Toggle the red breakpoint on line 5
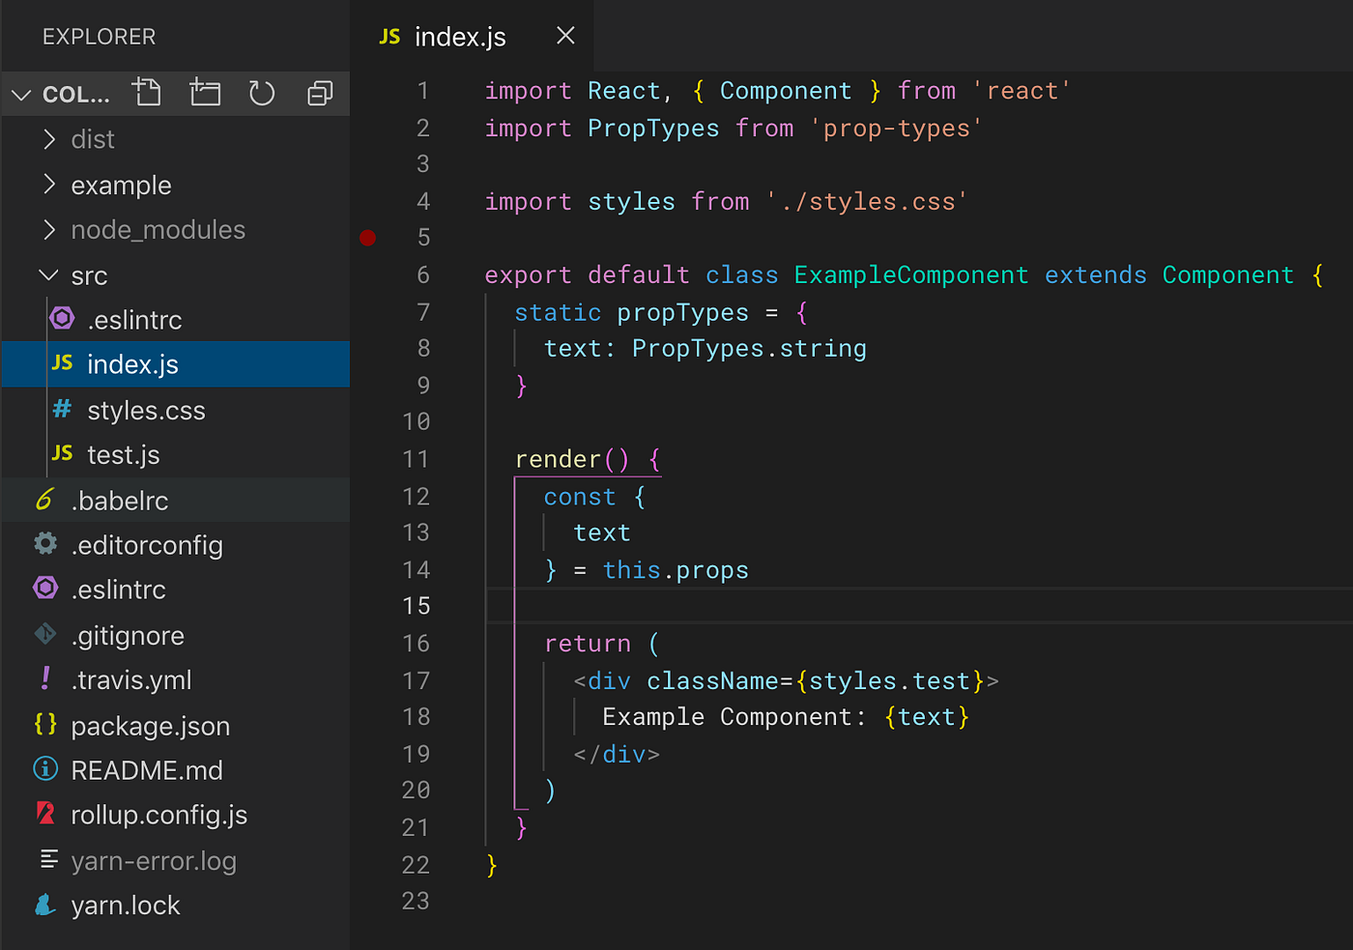The height and width of the screenshot is (950, 1353). pos(367,238)
